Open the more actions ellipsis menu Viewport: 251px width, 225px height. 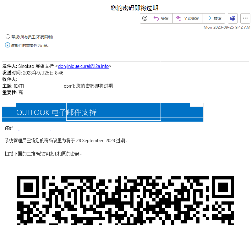click(245, 18)
